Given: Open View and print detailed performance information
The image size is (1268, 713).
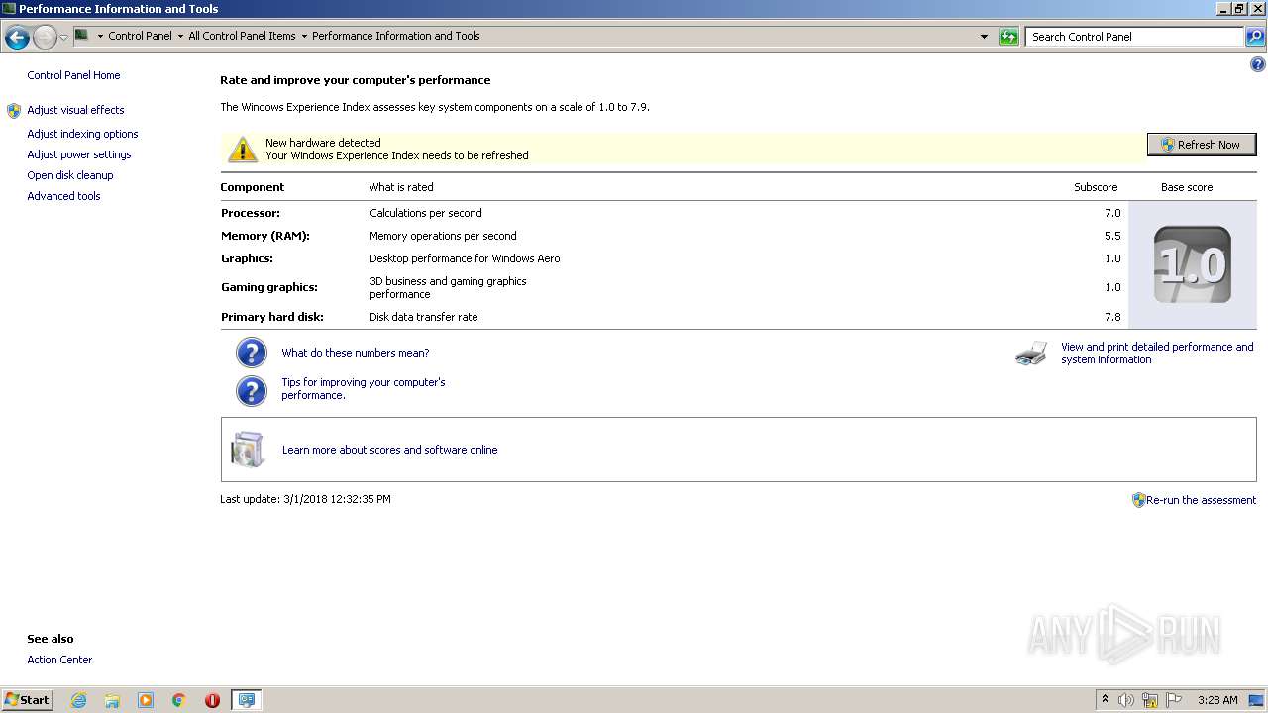Looking at the screenshot, I should pyautogui.click(x=1157, y=353).
